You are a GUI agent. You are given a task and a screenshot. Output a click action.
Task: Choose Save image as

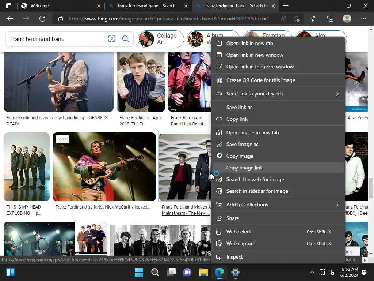coord(278,144)
